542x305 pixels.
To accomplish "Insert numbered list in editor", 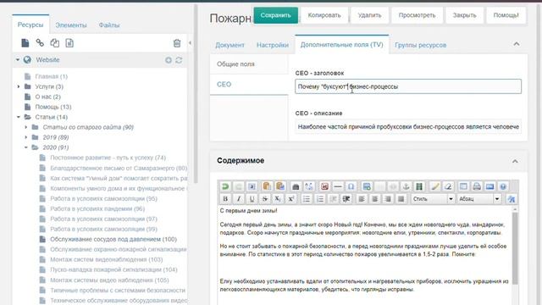I will click(320, 199).
